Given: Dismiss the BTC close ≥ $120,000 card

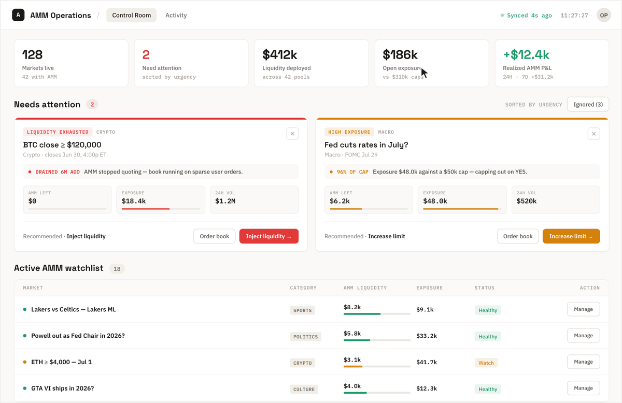Looking at the screenshot, I should 292,134.
